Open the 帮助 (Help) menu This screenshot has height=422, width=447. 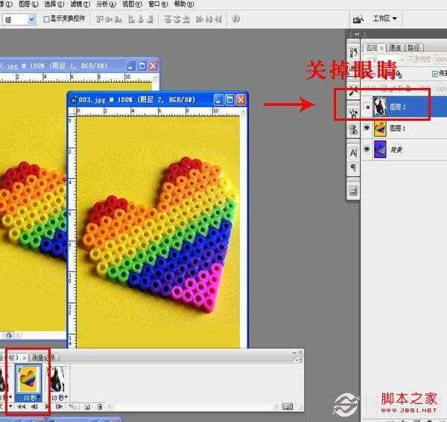coord(180,4)
